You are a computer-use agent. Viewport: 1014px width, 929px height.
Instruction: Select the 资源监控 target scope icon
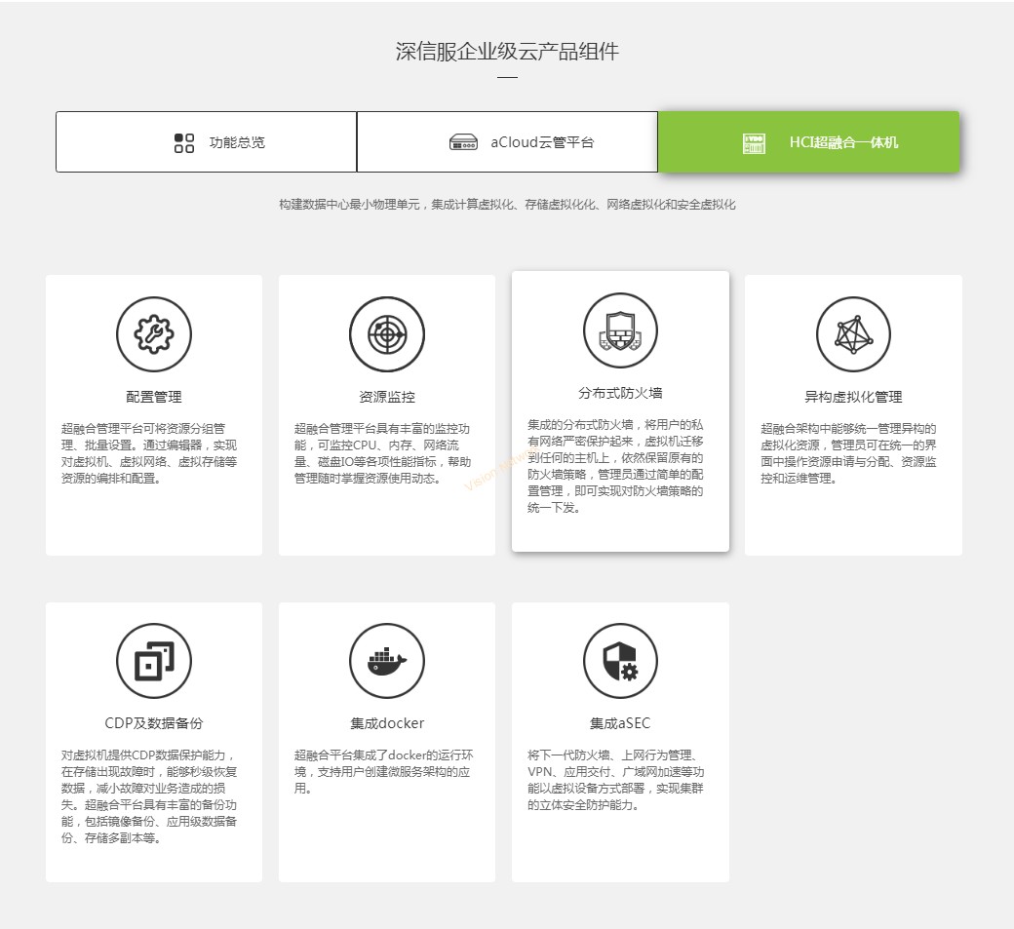click(386, 332)
